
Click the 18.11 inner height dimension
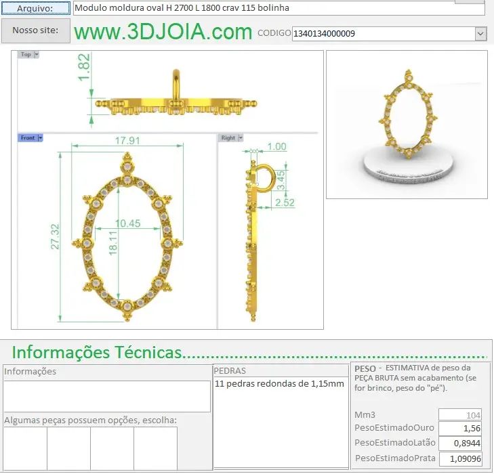click(112, 243)
